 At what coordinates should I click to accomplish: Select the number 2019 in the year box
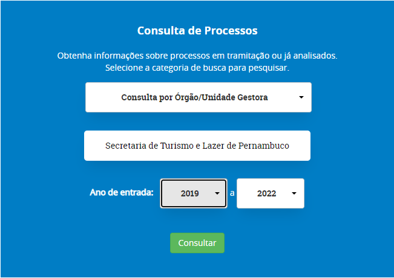click(x=189, y=194)
